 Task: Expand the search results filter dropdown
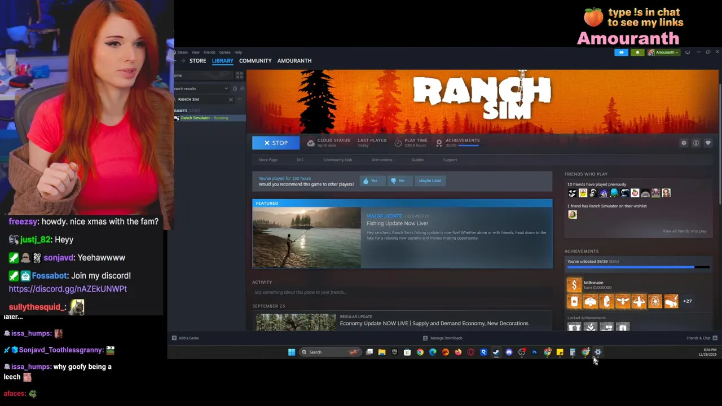(x=226, y=89)
